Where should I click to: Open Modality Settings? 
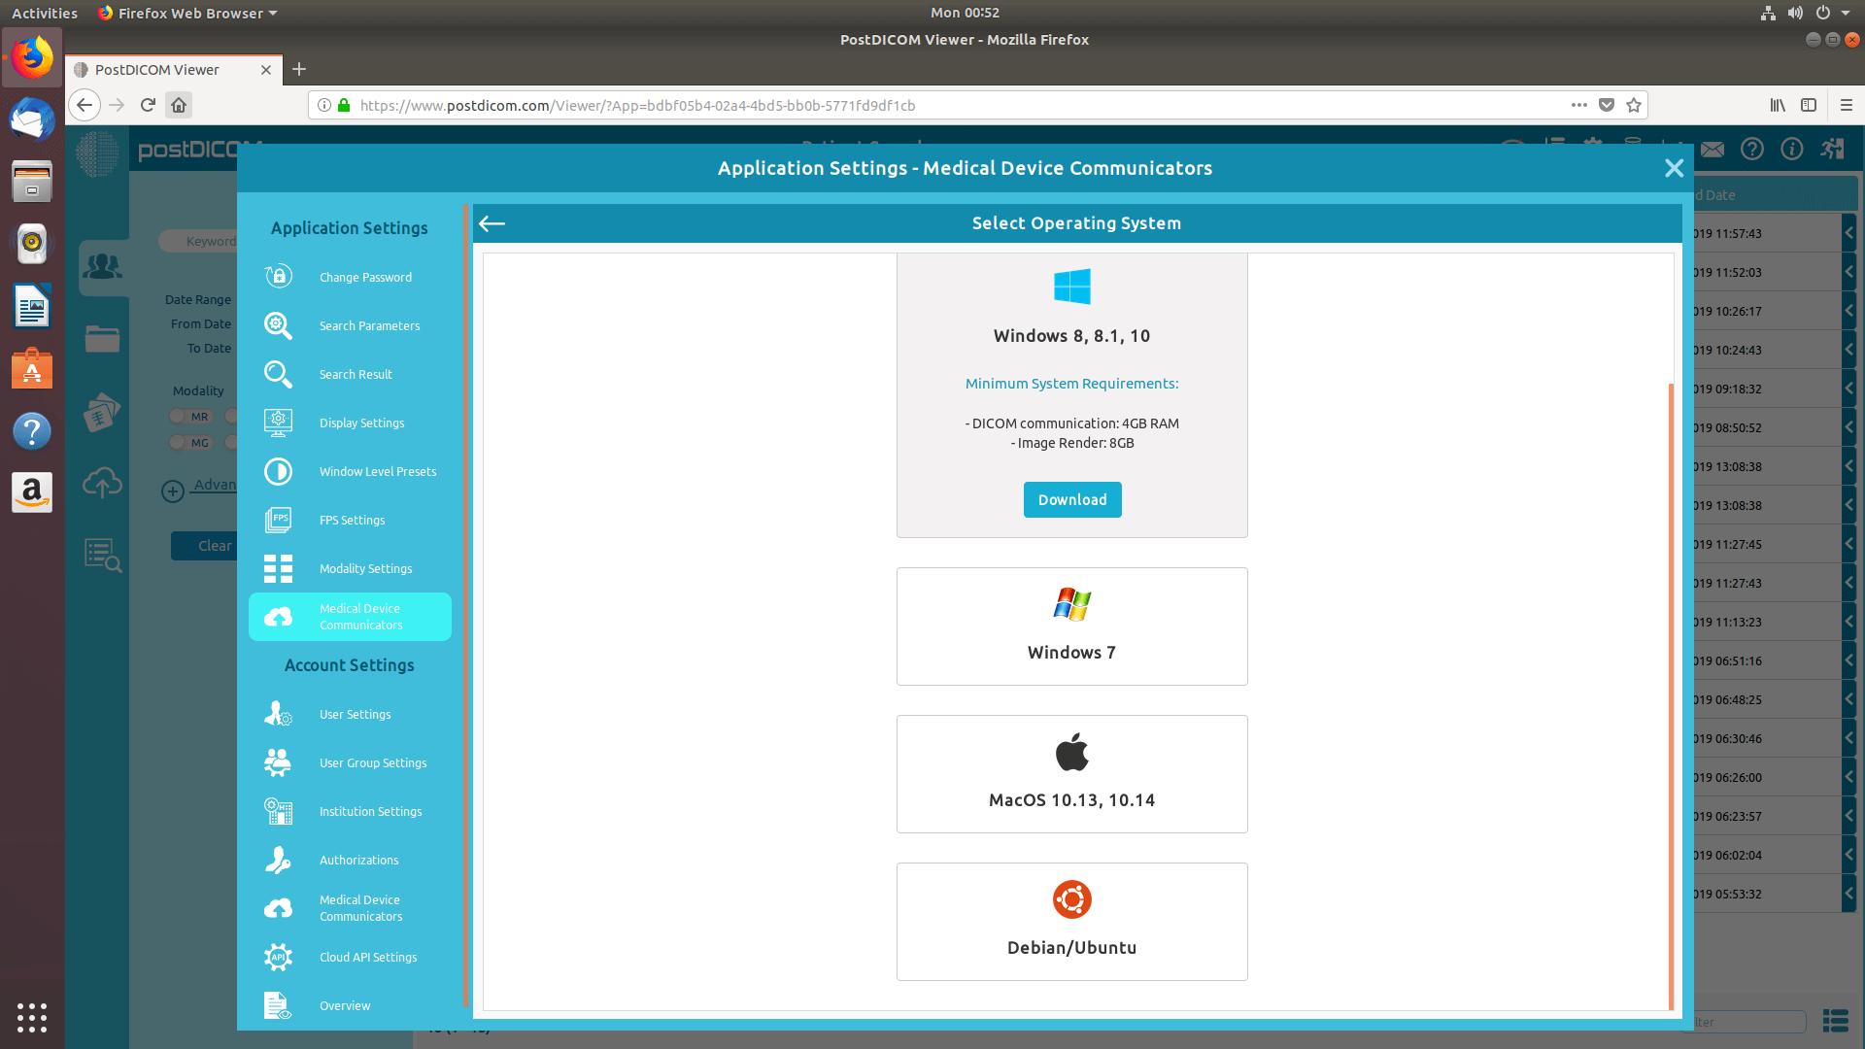(365, 568)
